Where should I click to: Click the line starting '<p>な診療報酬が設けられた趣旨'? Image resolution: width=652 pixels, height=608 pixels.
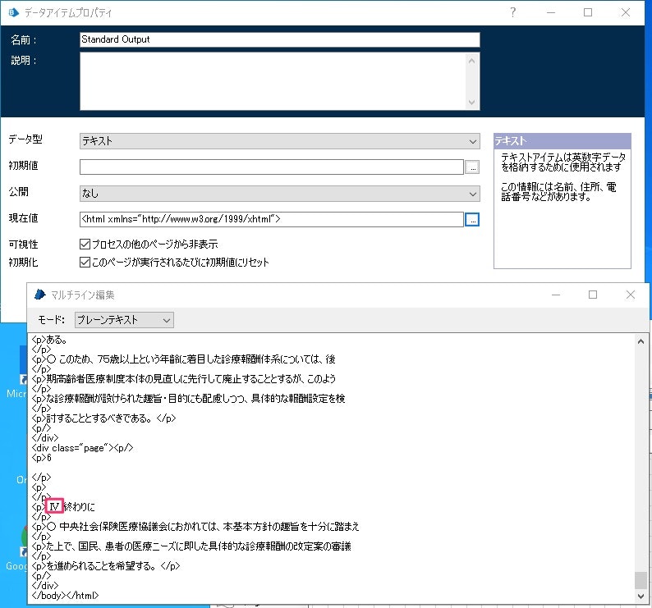188,399
